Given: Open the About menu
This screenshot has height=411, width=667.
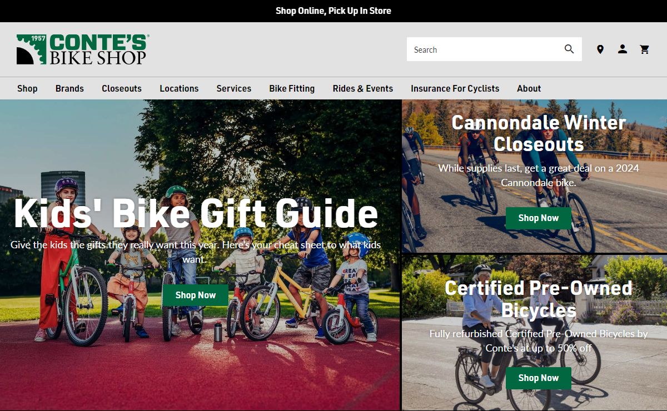Looking at the screenshot, I should (529, 88).
